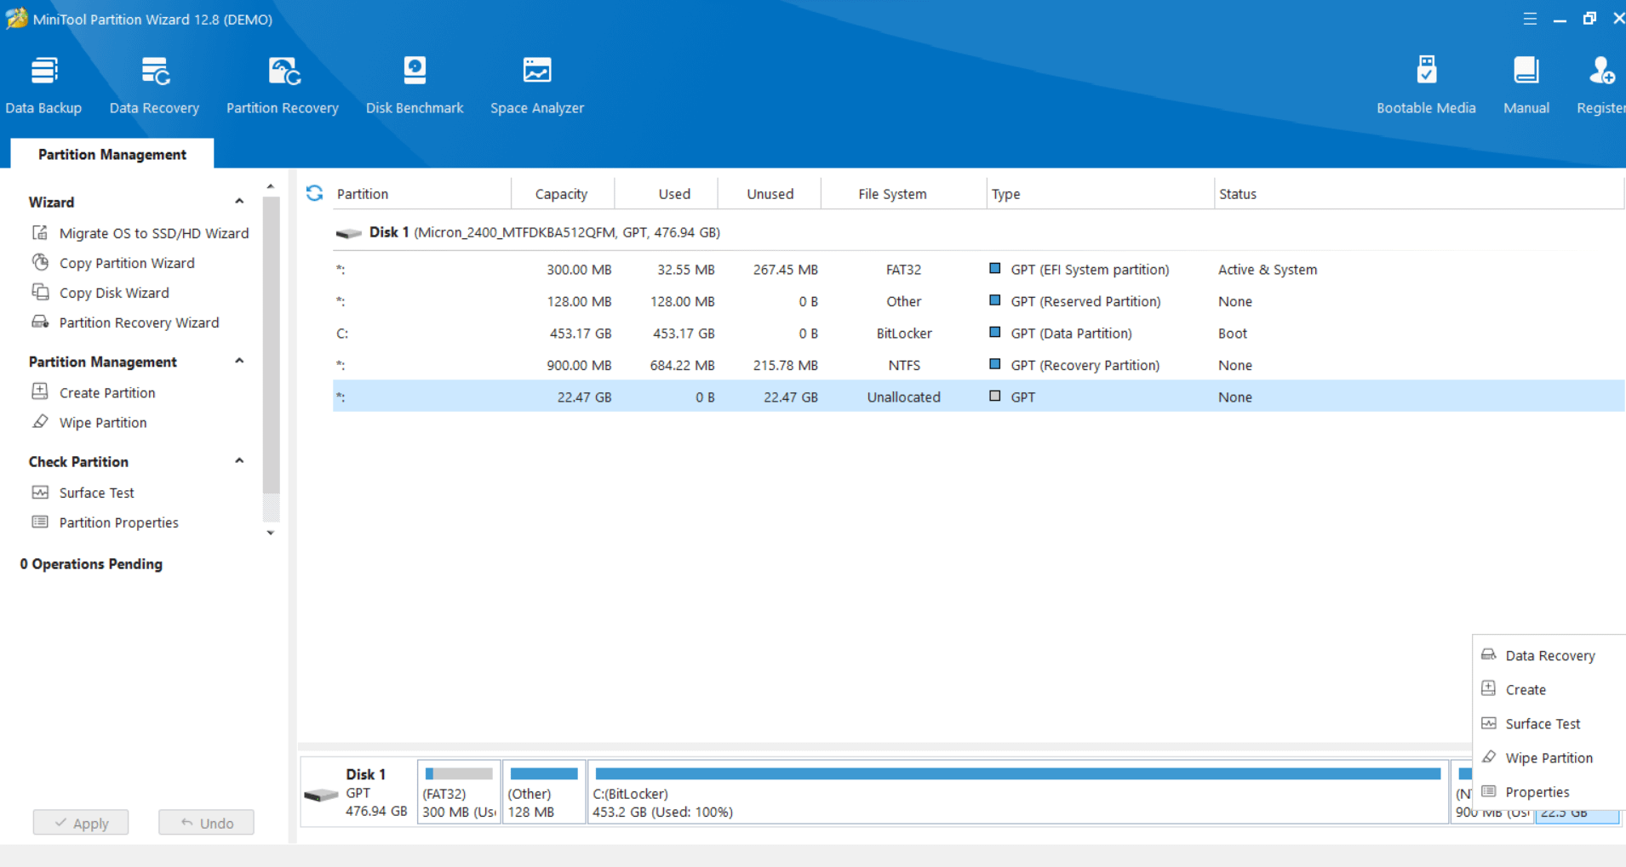Sort by the Used column header
Image resolution: width=1626 pixels, height=867 pixels.
click(666, 194)
